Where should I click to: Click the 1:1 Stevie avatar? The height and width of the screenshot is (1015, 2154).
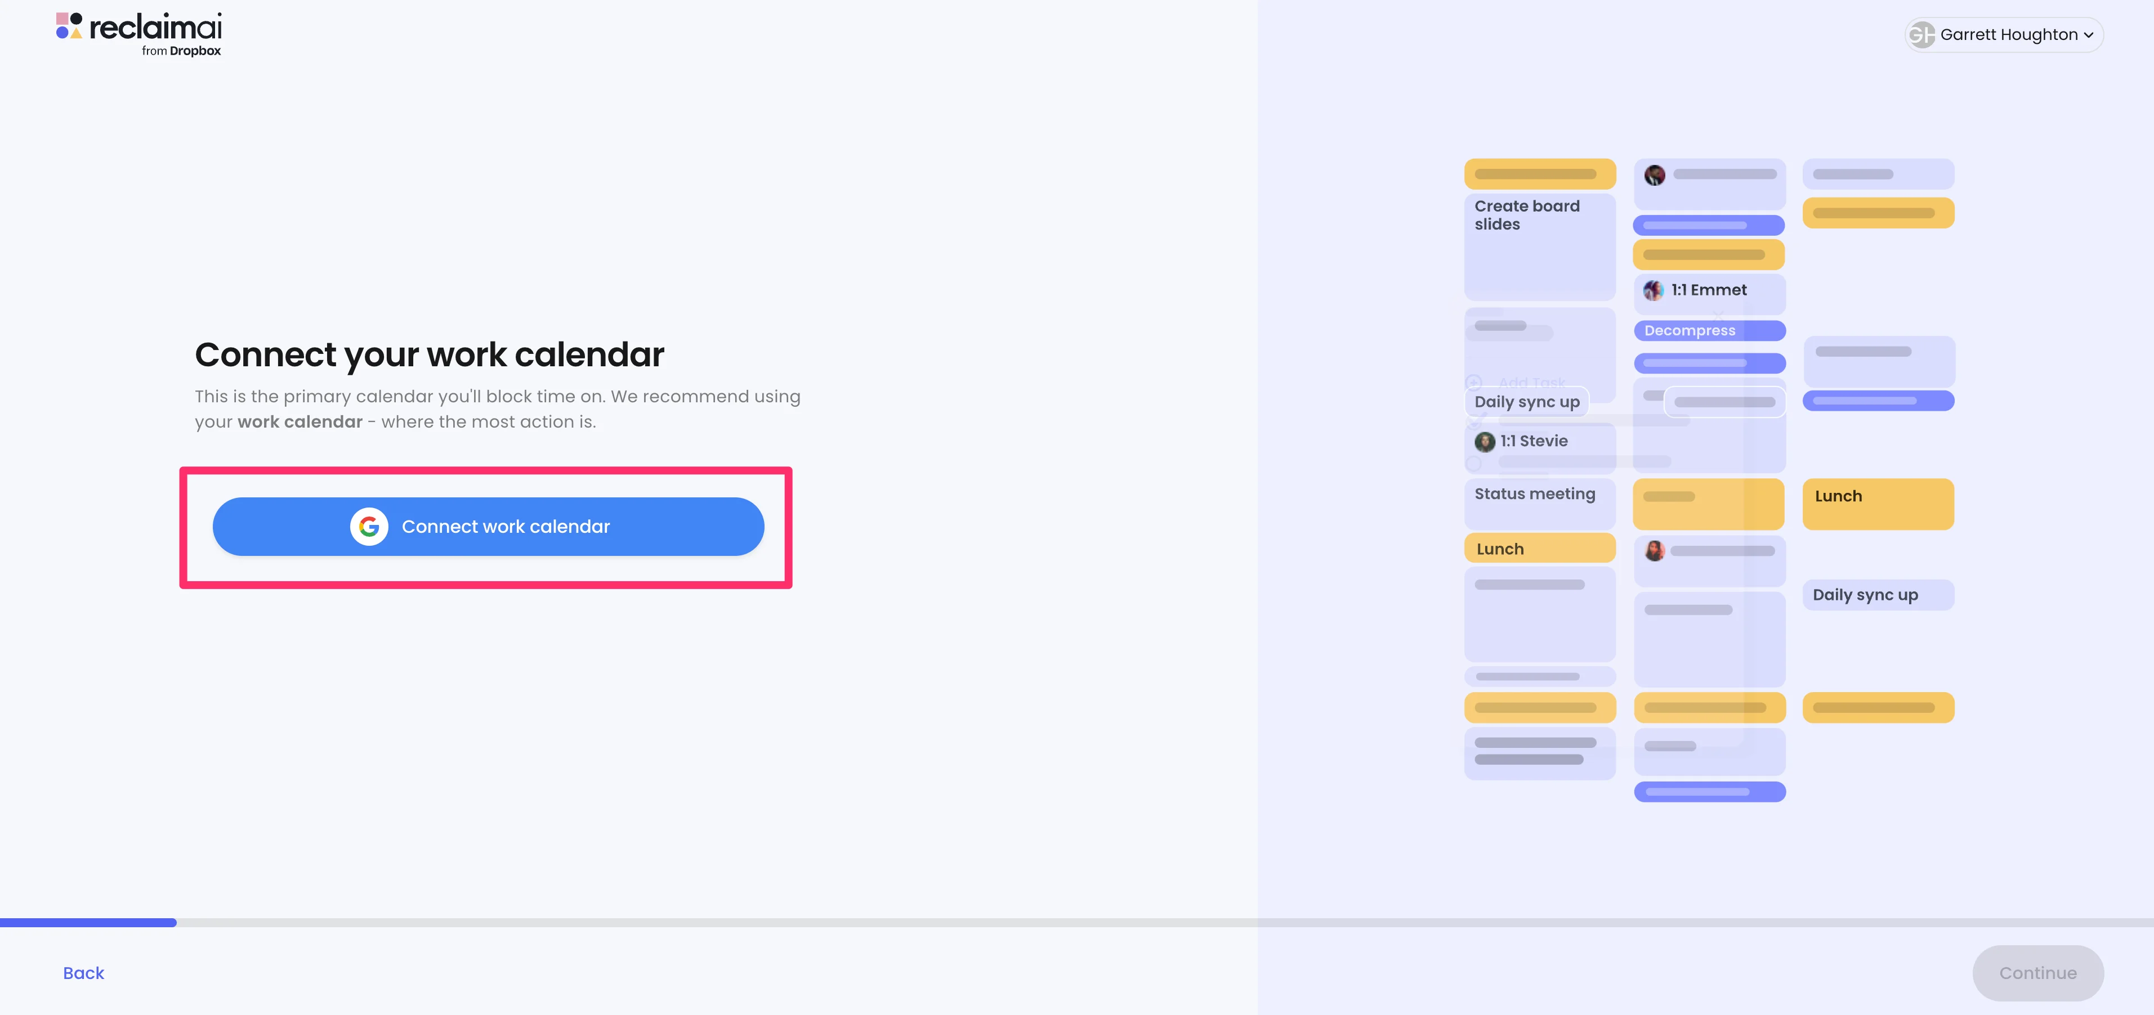(1484, 441)
